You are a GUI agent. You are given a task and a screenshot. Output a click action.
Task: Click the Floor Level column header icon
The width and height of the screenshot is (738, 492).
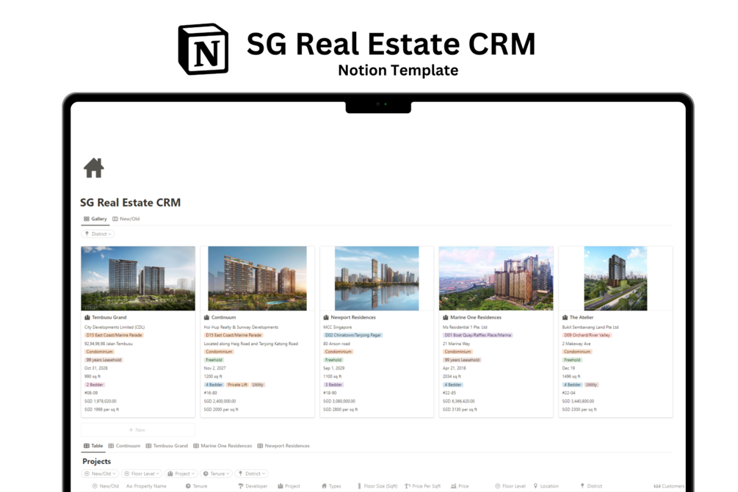point(497,486)
